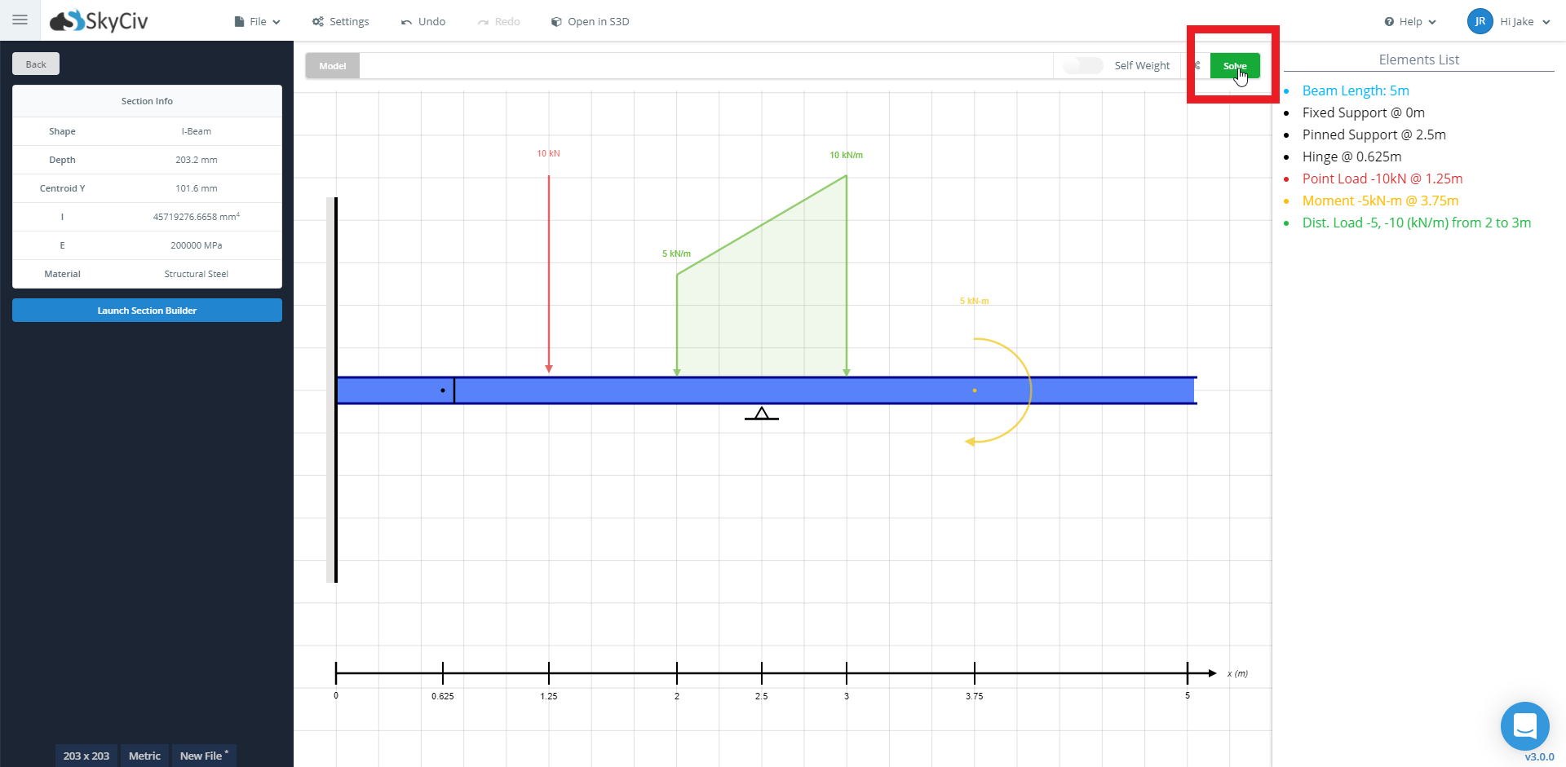Open the File menu
Viewport: 1566px width, 767px height.
point(257,21)
